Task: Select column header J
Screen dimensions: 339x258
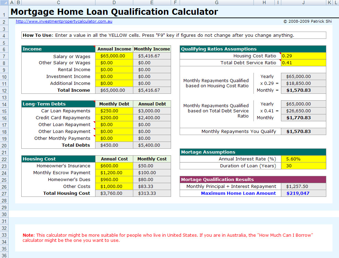Action: [x=304, y=3]
